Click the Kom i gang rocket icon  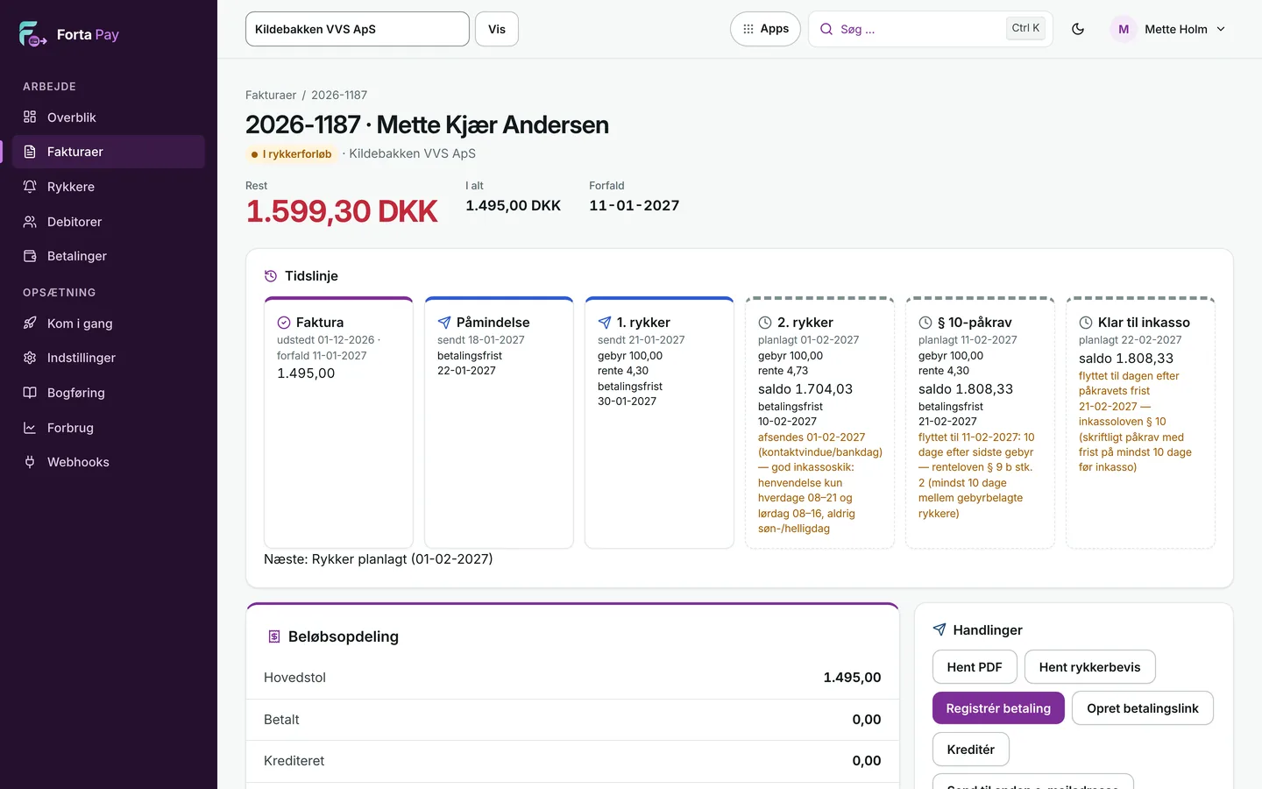(x=30, y=323)
